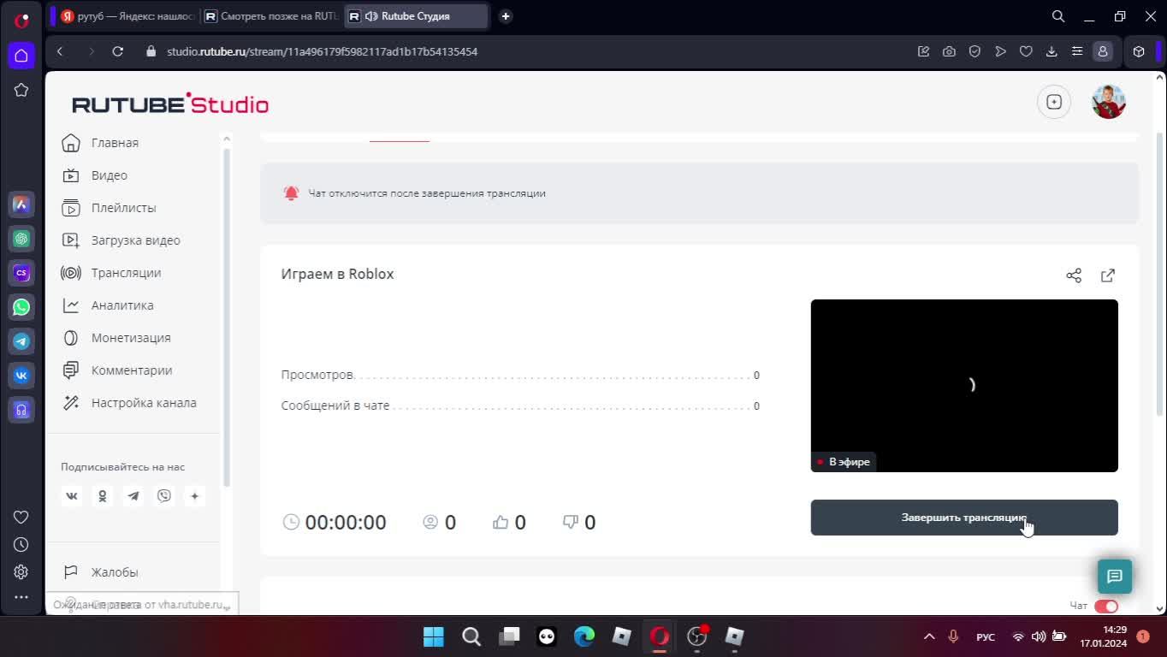The width and height of the screenshot is (1167, 657).
Task: Open Настройка канала settings
Action: coord(144,403)
